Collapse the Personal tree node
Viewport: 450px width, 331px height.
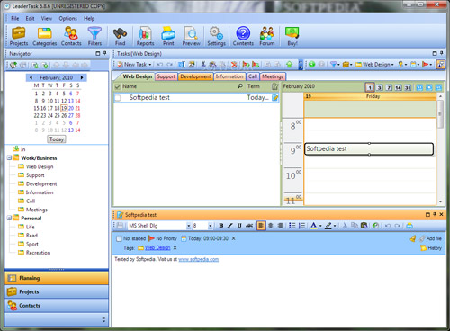(9, 218)
